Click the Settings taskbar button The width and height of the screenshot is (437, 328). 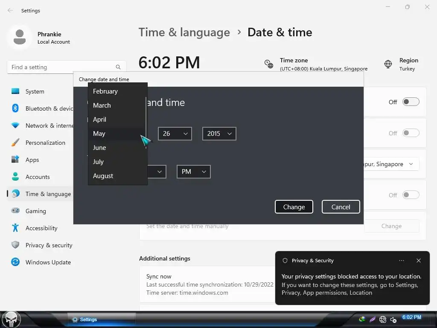pos(102,319)
